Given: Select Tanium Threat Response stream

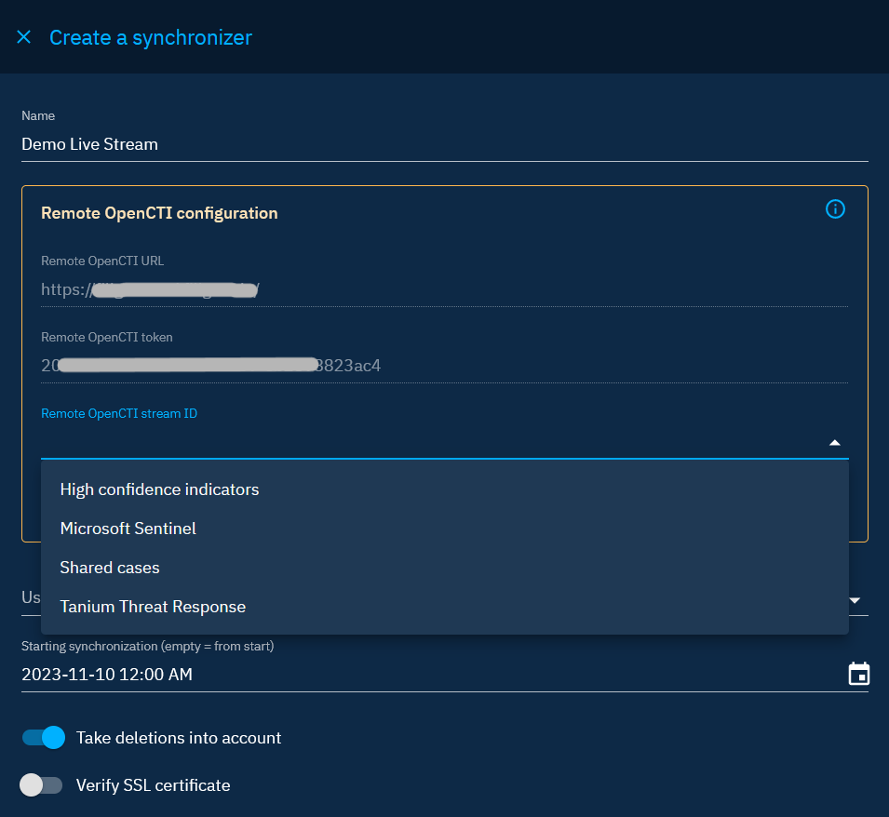Looking at the screenshot, I should [153, 607].
